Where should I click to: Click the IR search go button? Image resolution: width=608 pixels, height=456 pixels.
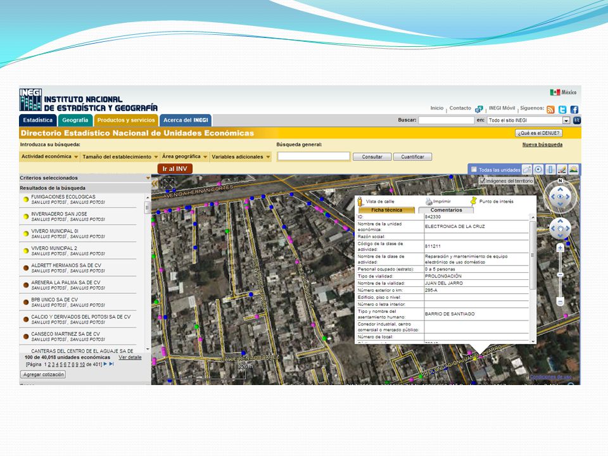pyautogui.click(x=576, y=120)
